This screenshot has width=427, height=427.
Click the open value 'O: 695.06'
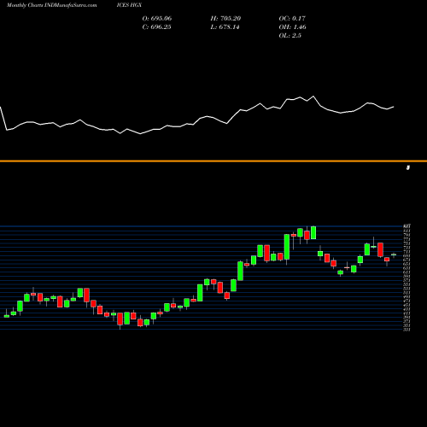[157, 19]
